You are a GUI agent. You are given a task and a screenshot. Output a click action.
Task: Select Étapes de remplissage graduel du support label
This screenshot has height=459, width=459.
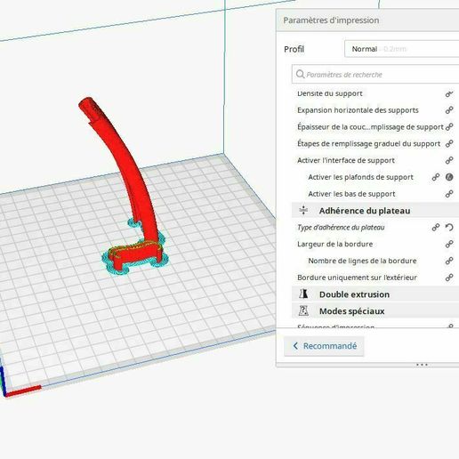[x=369, y=144]
